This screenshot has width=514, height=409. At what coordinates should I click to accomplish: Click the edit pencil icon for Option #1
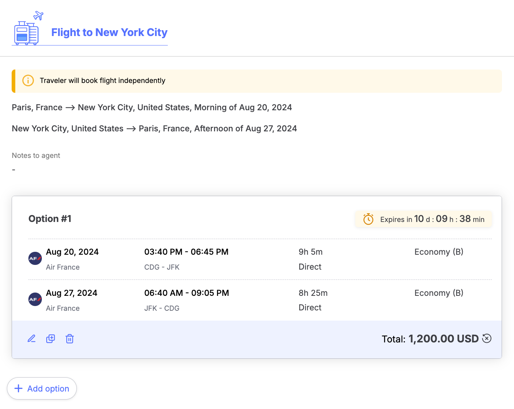[32, 339]
